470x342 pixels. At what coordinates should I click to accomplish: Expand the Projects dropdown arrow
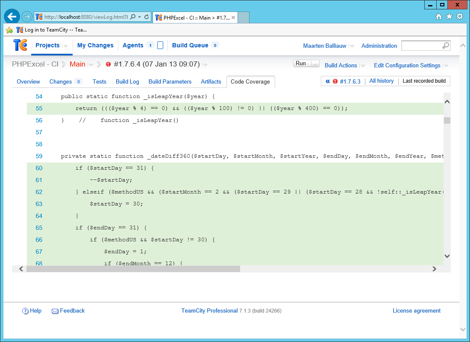coord(66,46)
